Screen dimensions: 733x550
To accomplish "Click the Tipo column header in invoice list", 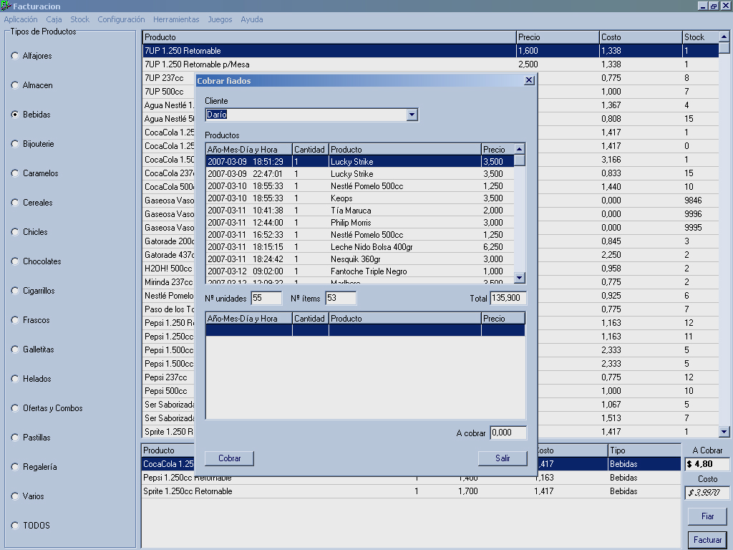I will 644,450.
